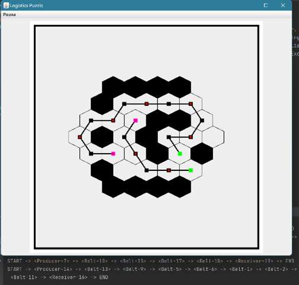
Task: Click the magenta square ending the short left belt
Action: (113, 154)
